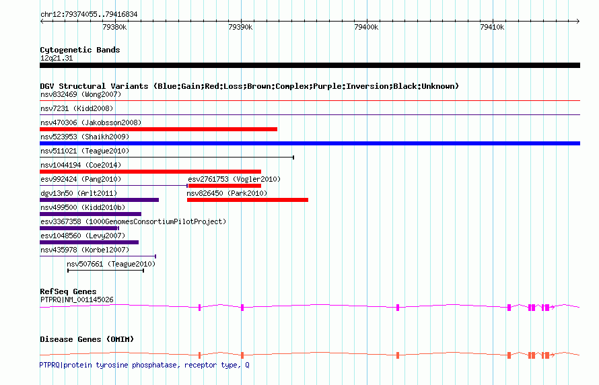
Task: Open PTPRQ protein tyrosine phosphatase link
Action: tap(145, 365)
